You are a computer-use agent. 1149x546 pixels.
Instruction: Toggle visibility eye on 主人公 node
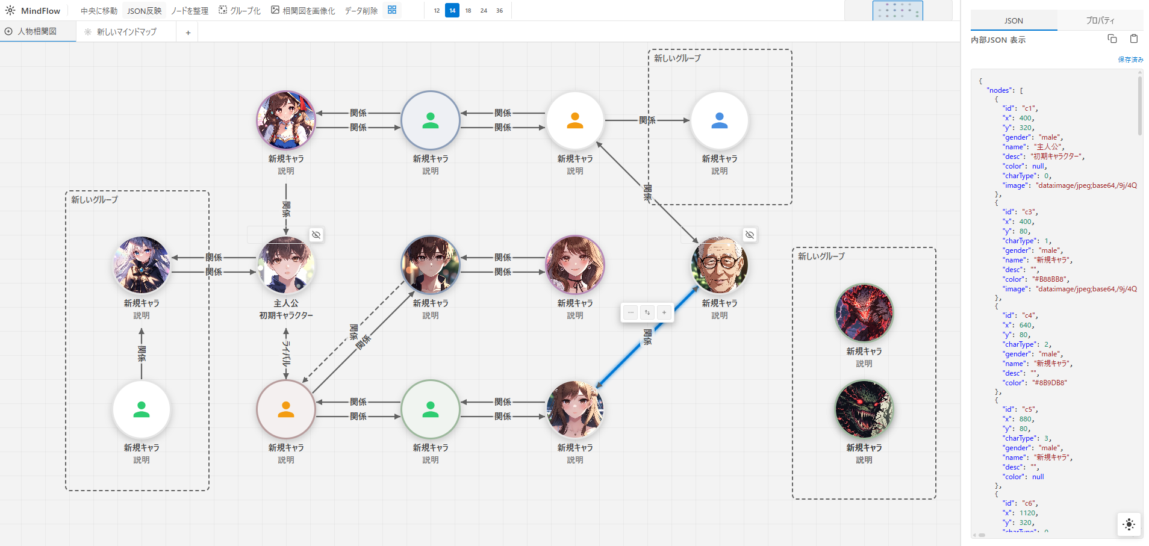point(316,235)
